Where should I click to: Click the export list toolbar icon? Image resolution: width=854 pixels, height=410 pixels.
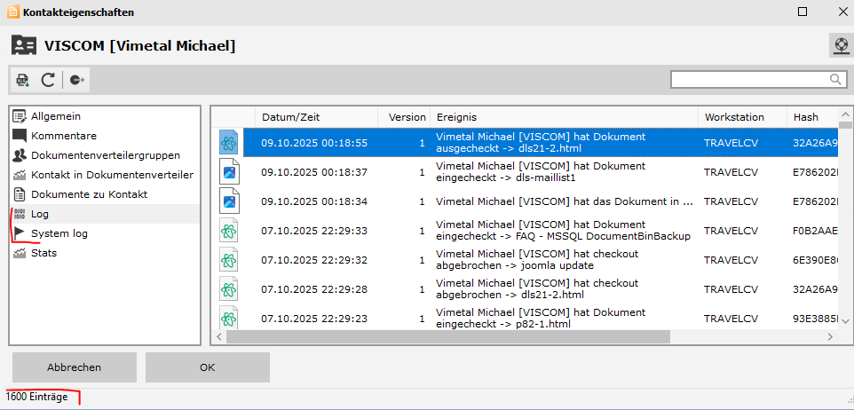click(23, 80)
